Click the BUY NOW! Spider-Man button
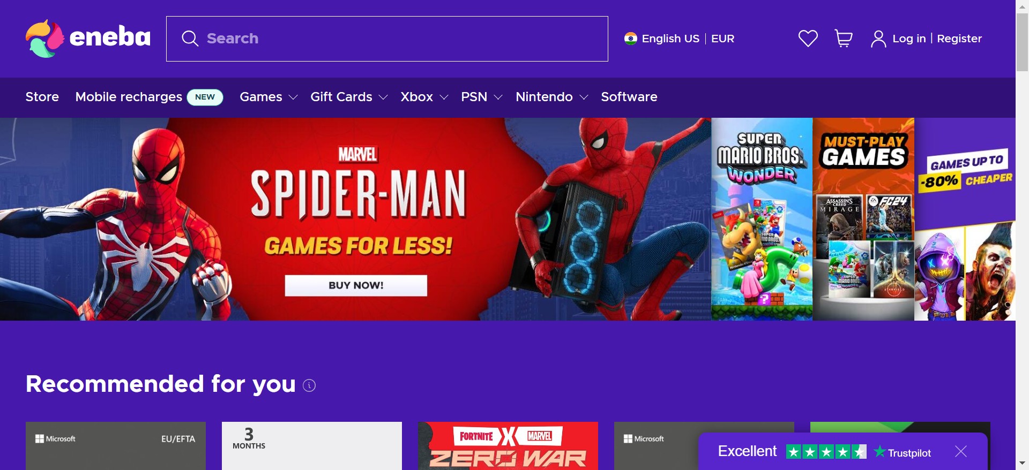Viewport: 1029px width, 470px height. (x=356, y=285)
